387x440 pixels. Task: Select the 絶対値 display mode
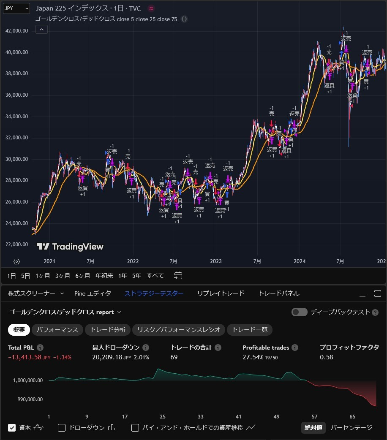[313, 428]
